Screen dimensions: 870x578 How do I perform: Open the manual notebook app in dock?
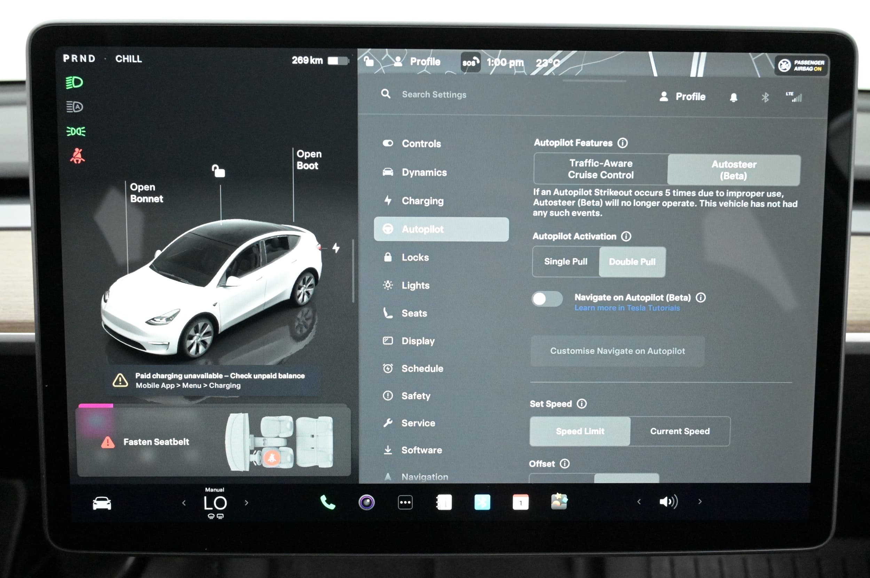[x=444, y=502]
